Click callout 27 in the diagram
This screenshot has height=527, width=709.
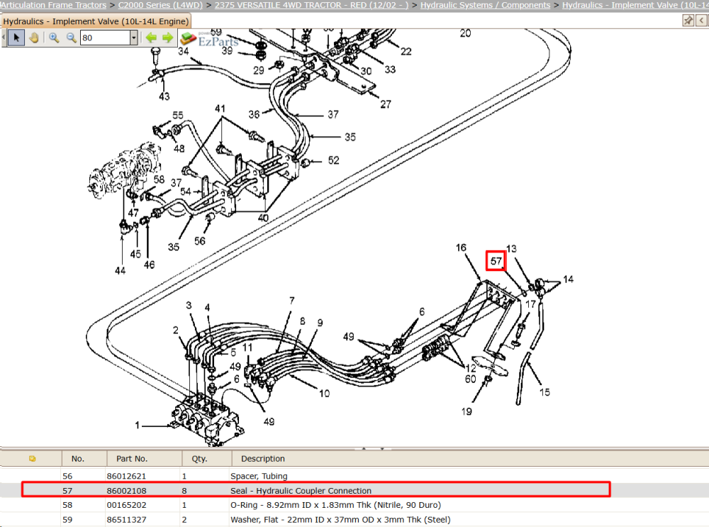click(x=385, y=104)
